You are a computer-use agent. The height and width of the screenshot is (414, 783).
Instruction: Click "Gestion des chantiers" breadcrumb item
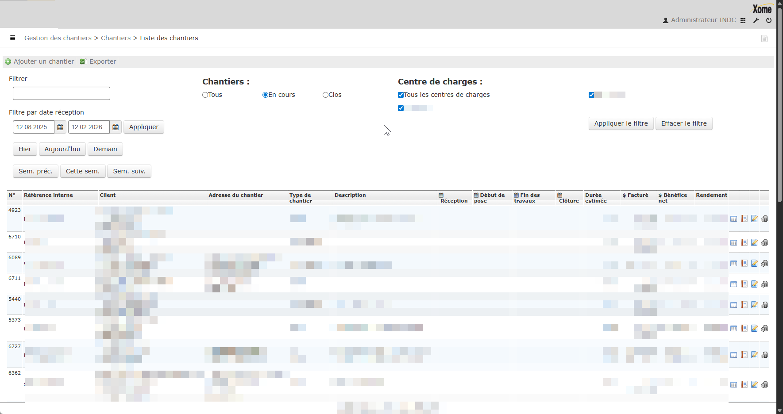(x=58, y=38)
